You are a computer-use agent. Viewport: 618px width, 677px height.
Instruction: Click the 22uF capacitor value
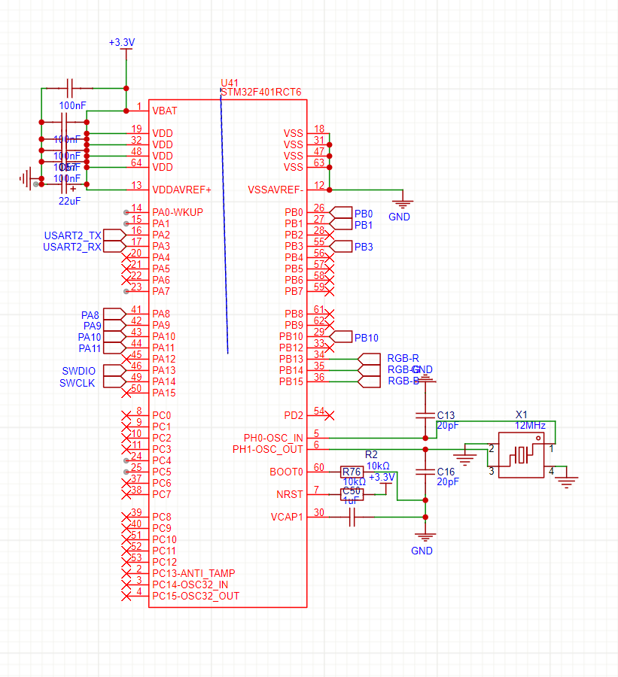click(69, 201)
